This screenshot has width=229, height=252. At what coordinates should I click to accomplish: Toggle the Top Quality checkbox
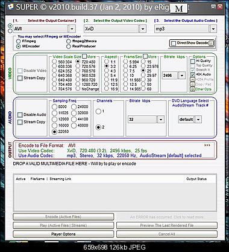click(193, 66)
